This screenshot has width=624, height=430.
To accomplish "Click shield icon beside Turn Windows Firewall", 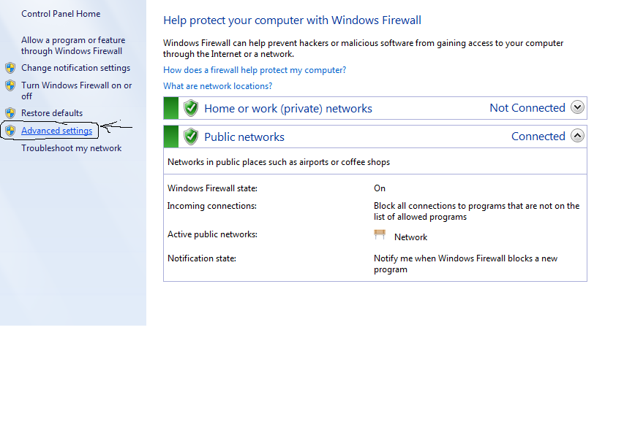I will [x=10, y=85].
